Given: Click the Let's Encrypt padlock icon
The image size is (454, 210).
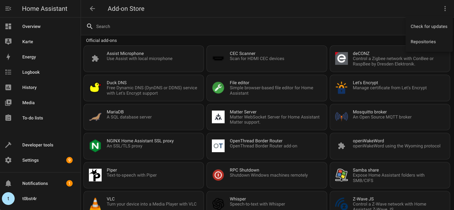Looking at the screenshot, I should click(x=341, y=88).
